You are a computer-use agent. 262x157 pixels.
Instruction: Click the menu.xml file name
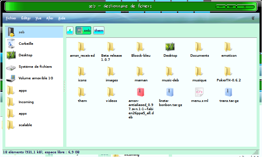pyautogui.click(x=200, y=101)
